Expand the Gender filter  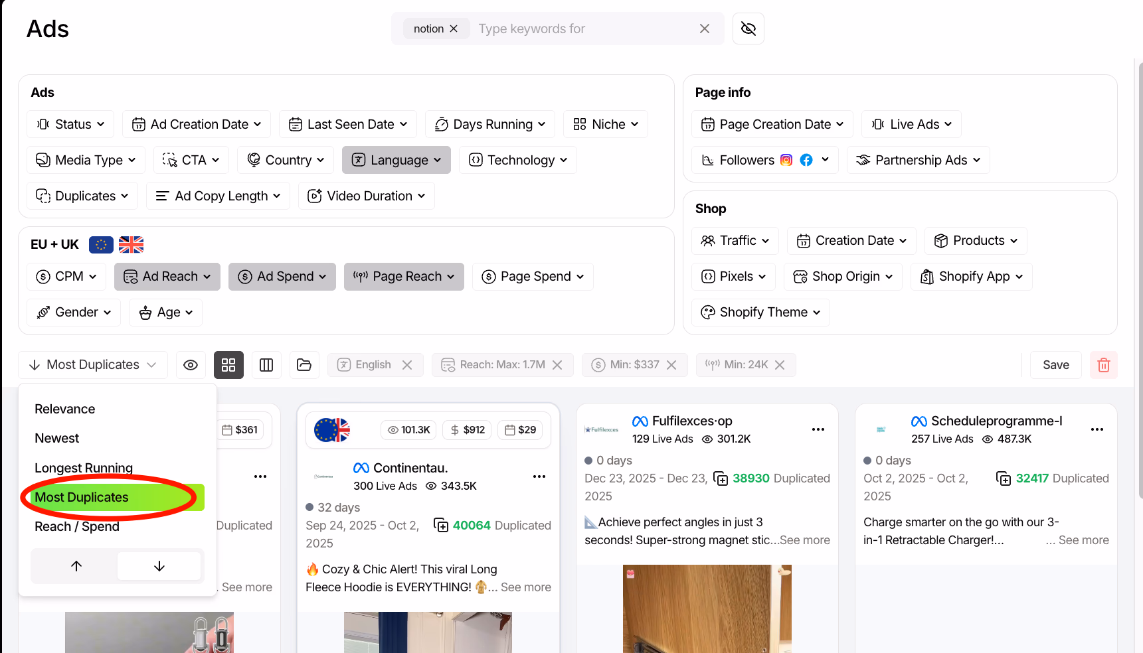click(x=74, y=313)
